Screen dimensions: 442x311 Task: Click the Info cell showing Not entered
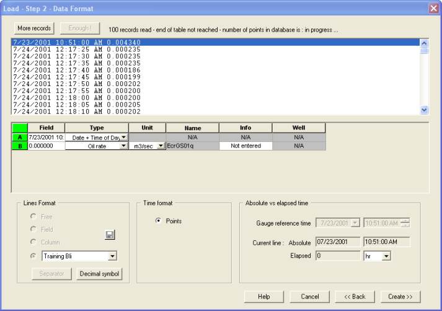tap(245, 146)
